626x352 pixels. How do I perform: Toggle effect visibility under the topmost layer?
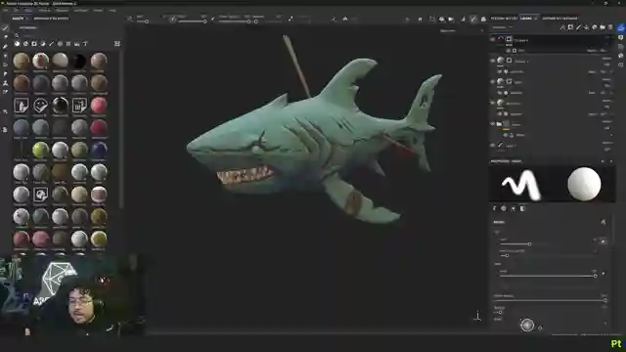509,51
